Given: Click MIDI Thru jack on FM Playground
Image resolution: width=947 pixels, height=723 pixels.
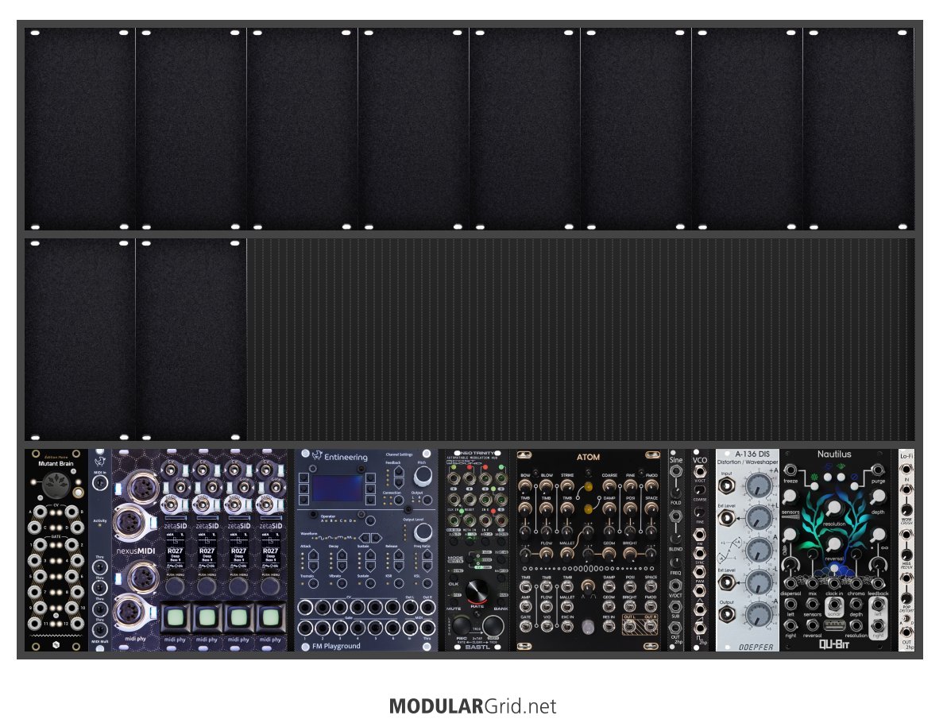Looking at the screenshot, I should (x=427, y=628).
